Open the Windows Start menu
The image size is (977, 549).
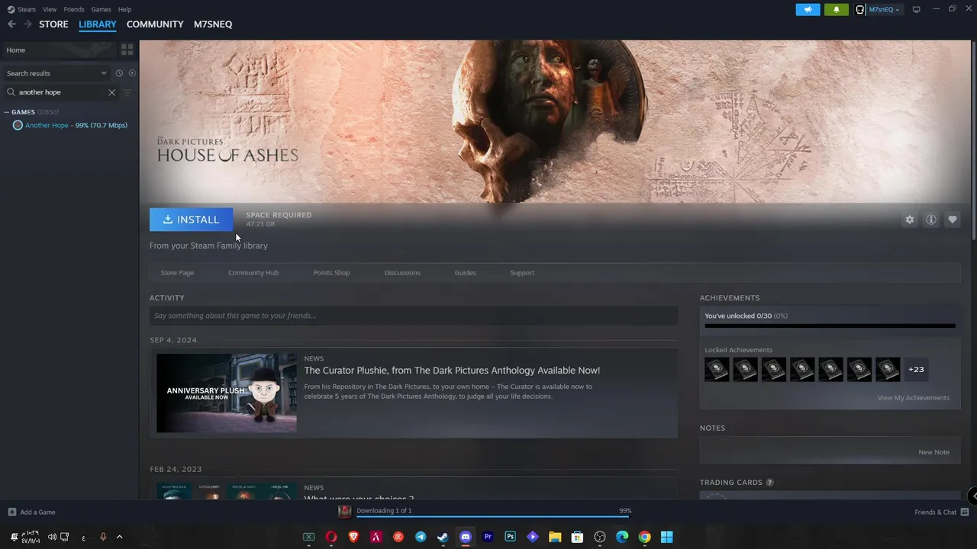tap(666, 537)
